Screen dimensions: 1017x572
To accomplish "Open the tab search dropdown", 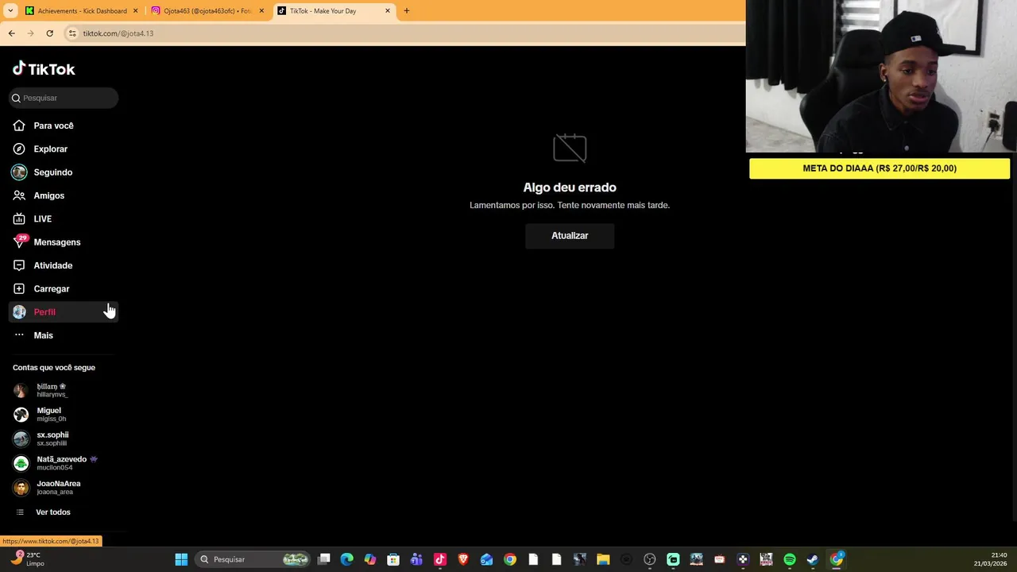I will pyautogui.click(x=10, y=11).
